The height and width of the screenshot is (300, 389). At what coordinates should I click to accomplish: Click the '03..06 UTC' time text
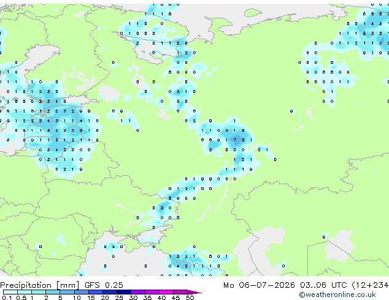click(323, 285)
